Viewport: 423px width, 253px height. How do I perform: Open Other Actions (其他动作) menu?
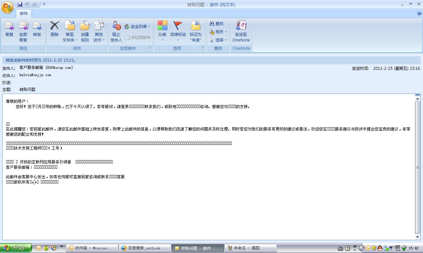pyautogui.click(x=99, y=32)
